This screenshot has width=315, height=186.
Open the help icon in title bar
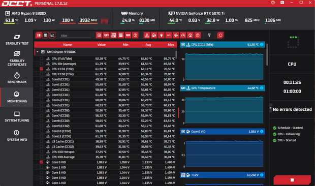point(273,3)
